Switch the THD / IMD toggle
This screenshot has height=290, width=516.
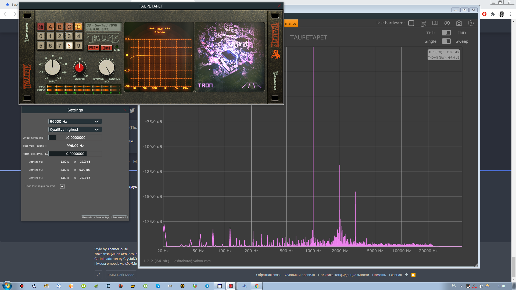[446, 33]
